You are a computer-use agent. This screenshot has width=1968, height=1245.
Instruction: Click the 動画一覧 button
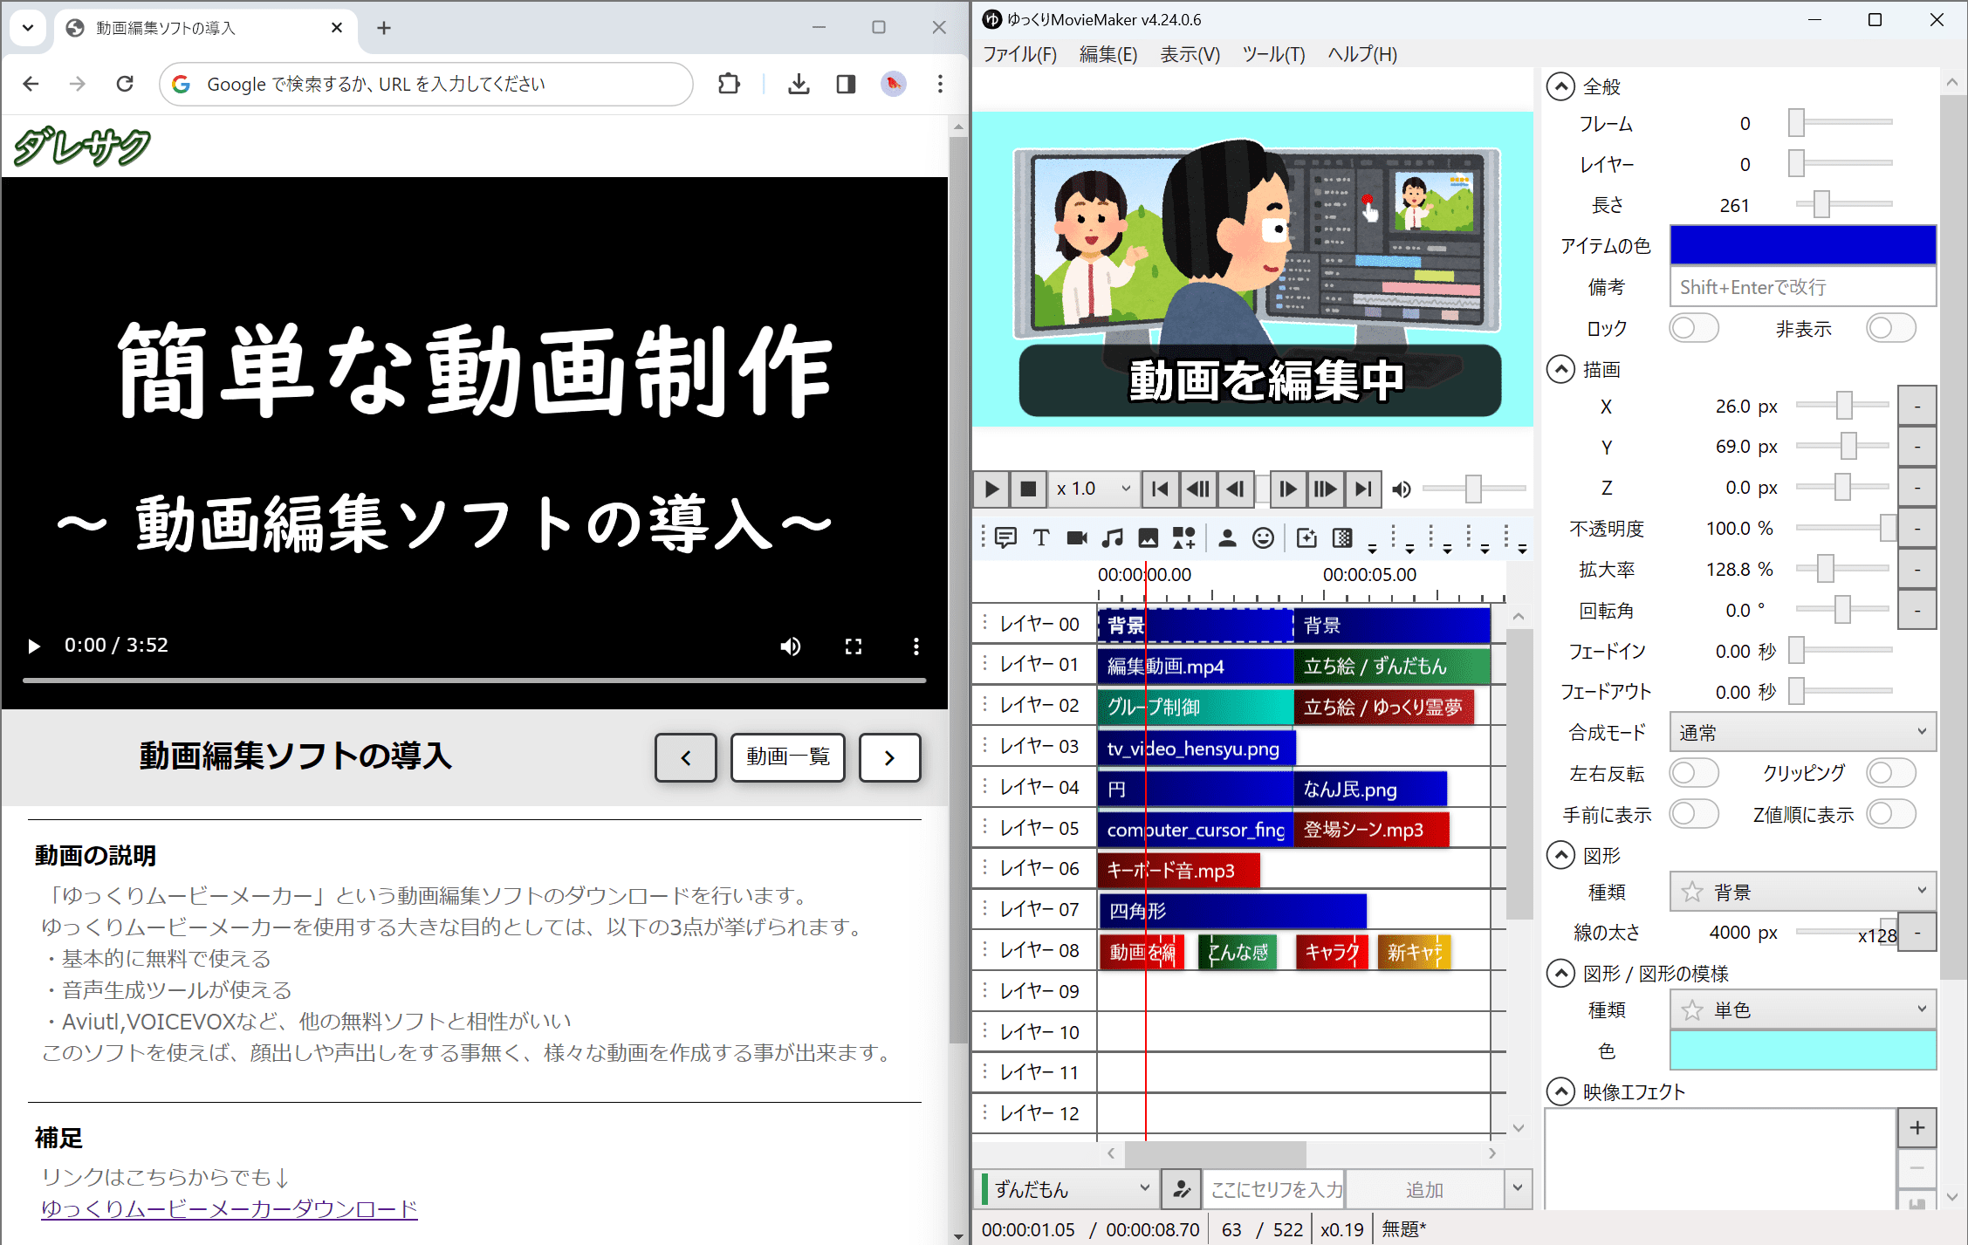(787, 756)
